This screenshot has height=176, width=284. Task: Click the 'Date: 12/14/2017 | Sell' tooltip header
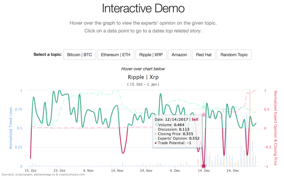(176, 120)
